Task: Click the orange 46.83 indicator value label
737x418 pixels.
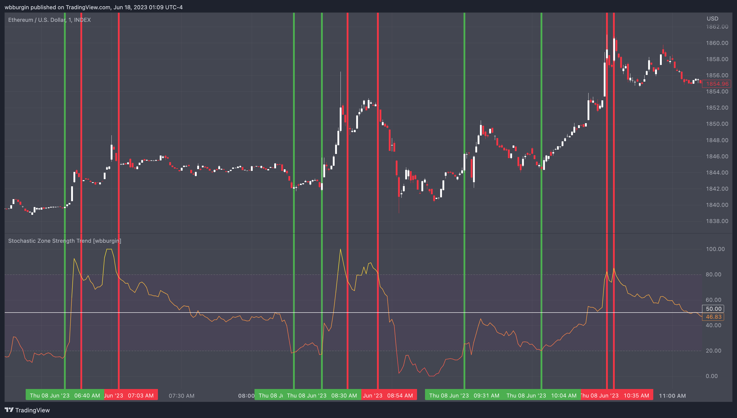Action: [x=713, y=317]
